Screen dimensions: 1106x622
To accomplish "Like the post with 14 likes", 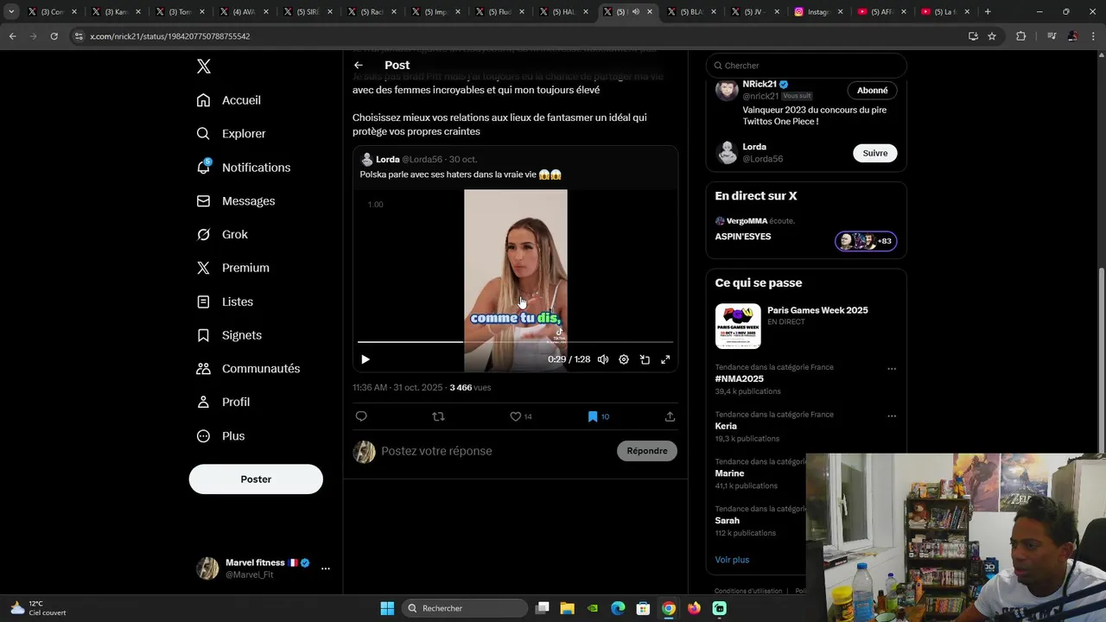I will point(520,416).
